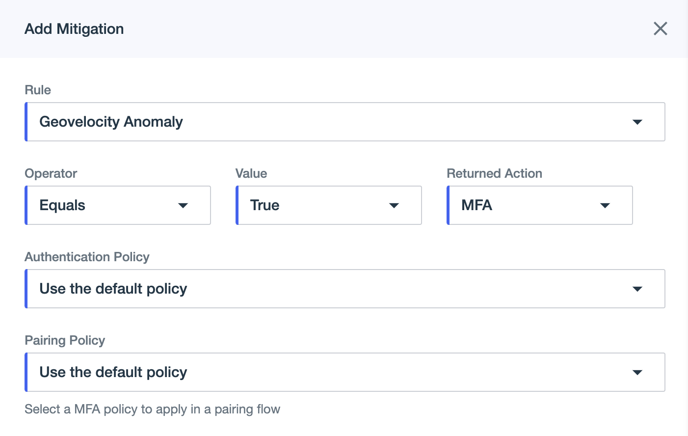
Task: Click the Pairing Policy dropdown caret arrow
Action: 637,372
